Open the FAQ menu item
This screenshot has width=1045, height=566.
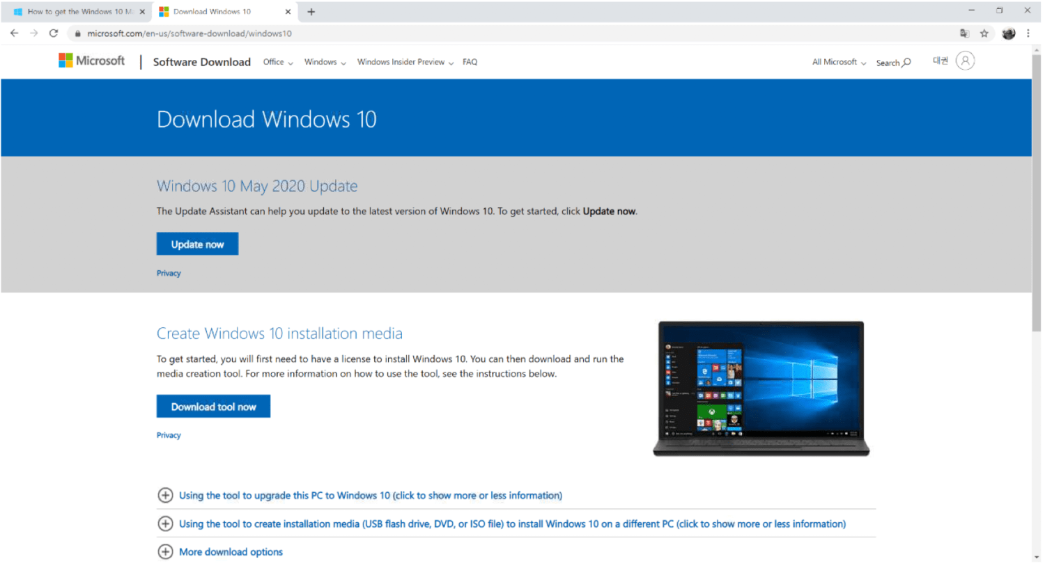470,62
